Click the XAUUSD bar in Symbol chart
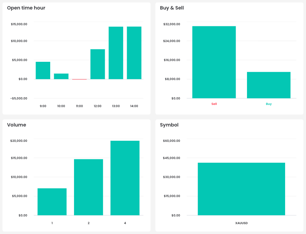This screenshot has width=306, height=234. coord(242,188)
